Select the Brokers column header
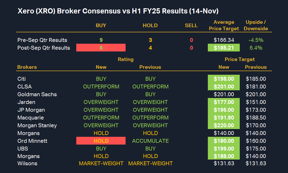 pyautogui.click(x=27, y=67)
